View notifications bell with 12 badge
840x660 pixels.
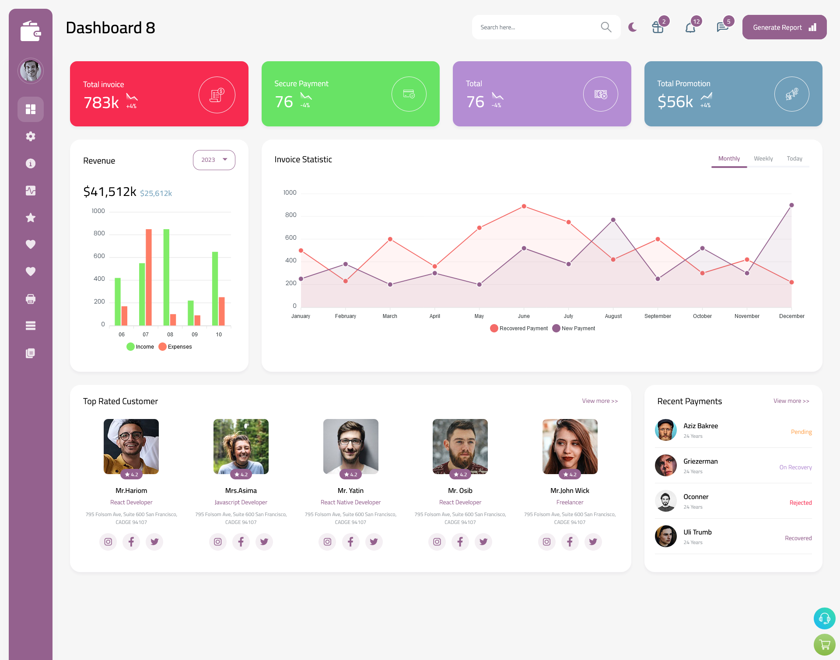pos(690,27)
